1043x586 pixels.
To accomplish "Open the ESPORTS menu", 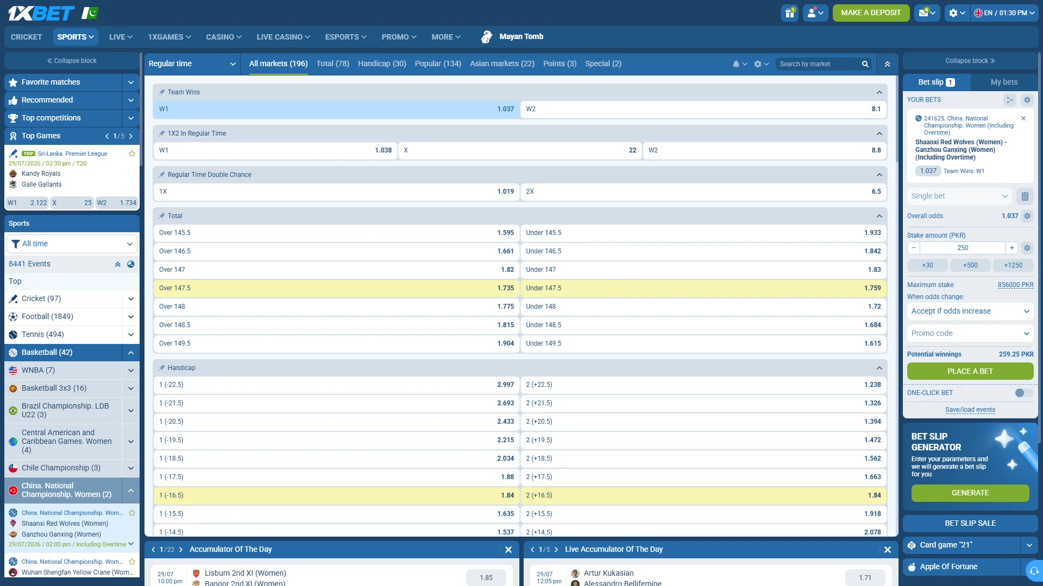I will [345, 37].
